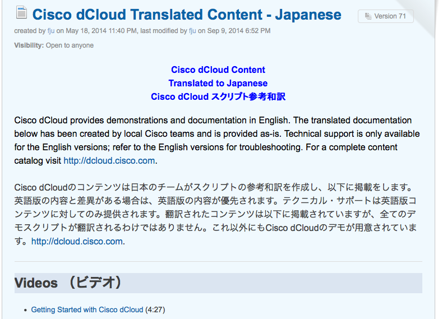The height and width of the screenshot is (319, 447).
Task: Open fju's profile after 'last modified by'
Action: 192,31
